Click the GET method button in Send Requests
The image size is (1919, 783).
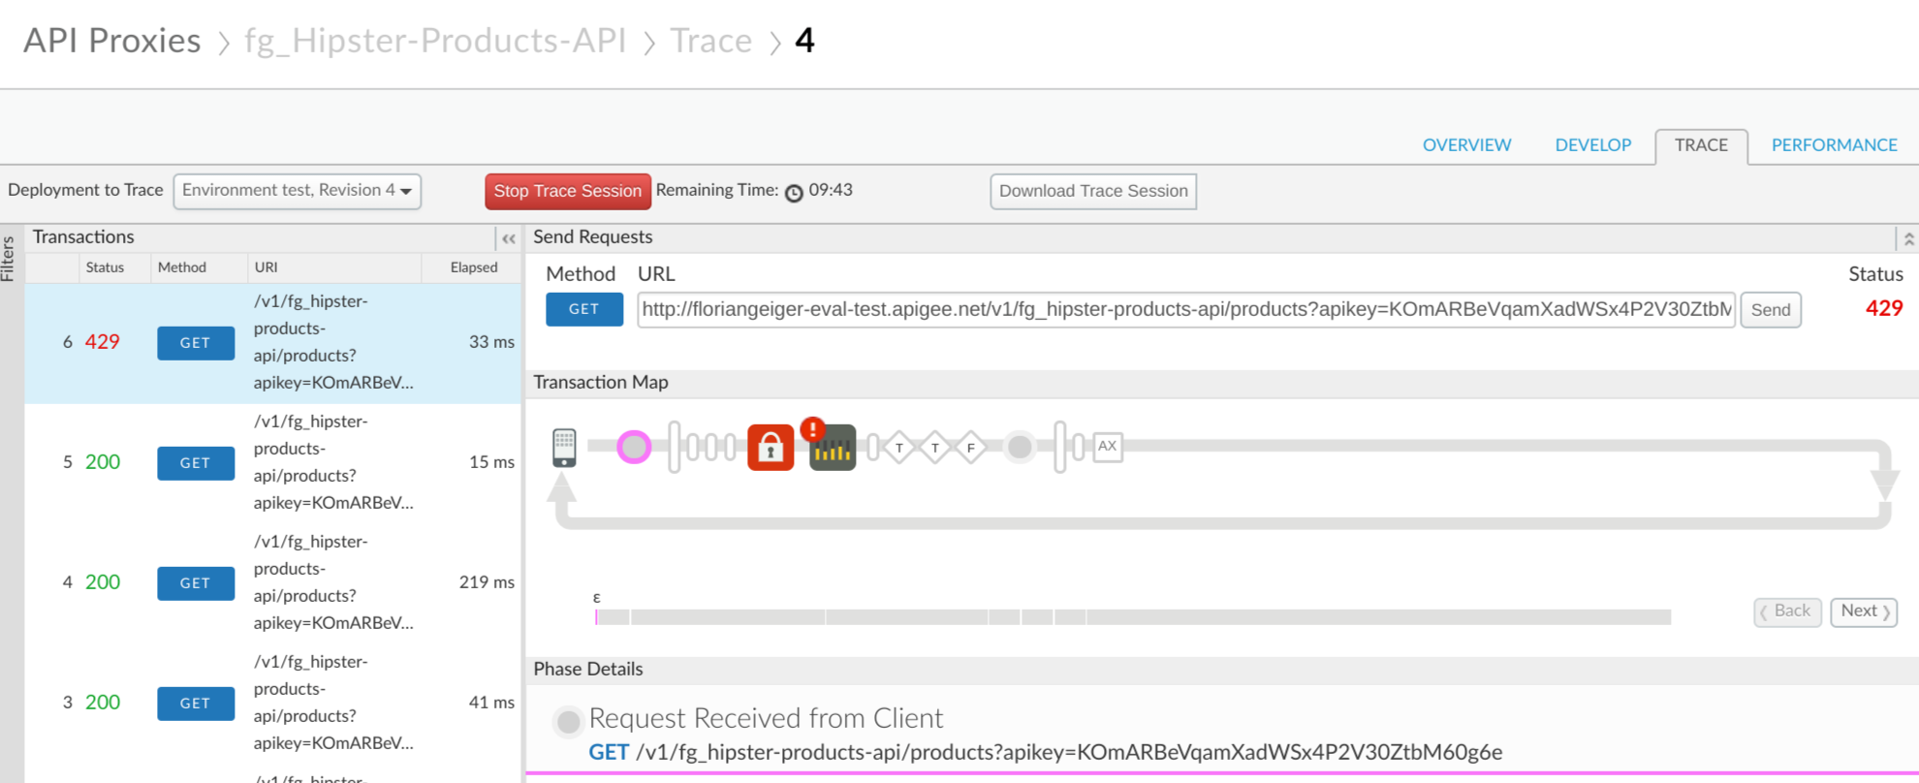(x=584, y=309)
